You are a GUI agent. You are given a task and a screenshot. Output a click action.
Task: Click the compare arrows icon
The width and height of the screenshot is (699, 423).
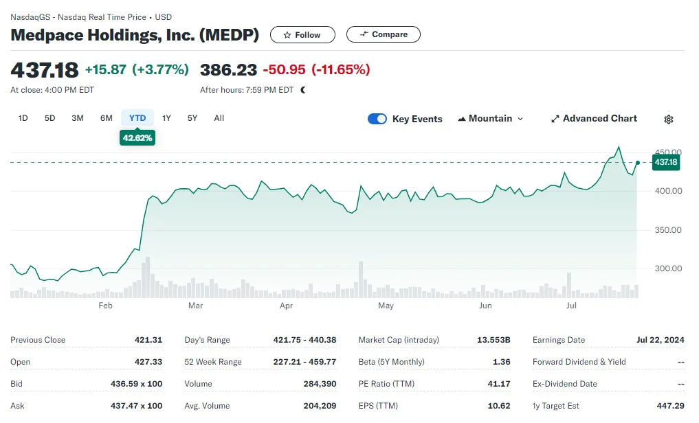coord(364,34)
